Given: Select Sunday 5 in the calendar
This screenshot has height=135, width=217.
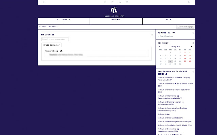Looking at the screenshot, I should [x=190, y=52].
